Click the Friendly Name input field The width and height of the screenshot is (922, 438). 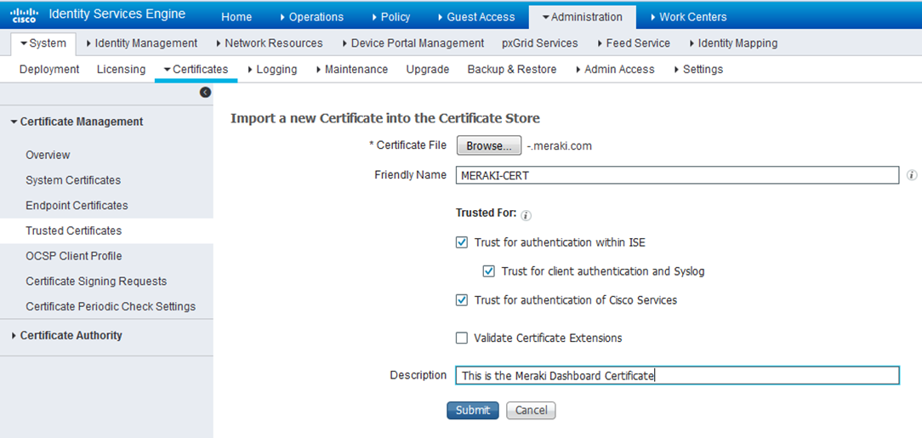point(677,175)
